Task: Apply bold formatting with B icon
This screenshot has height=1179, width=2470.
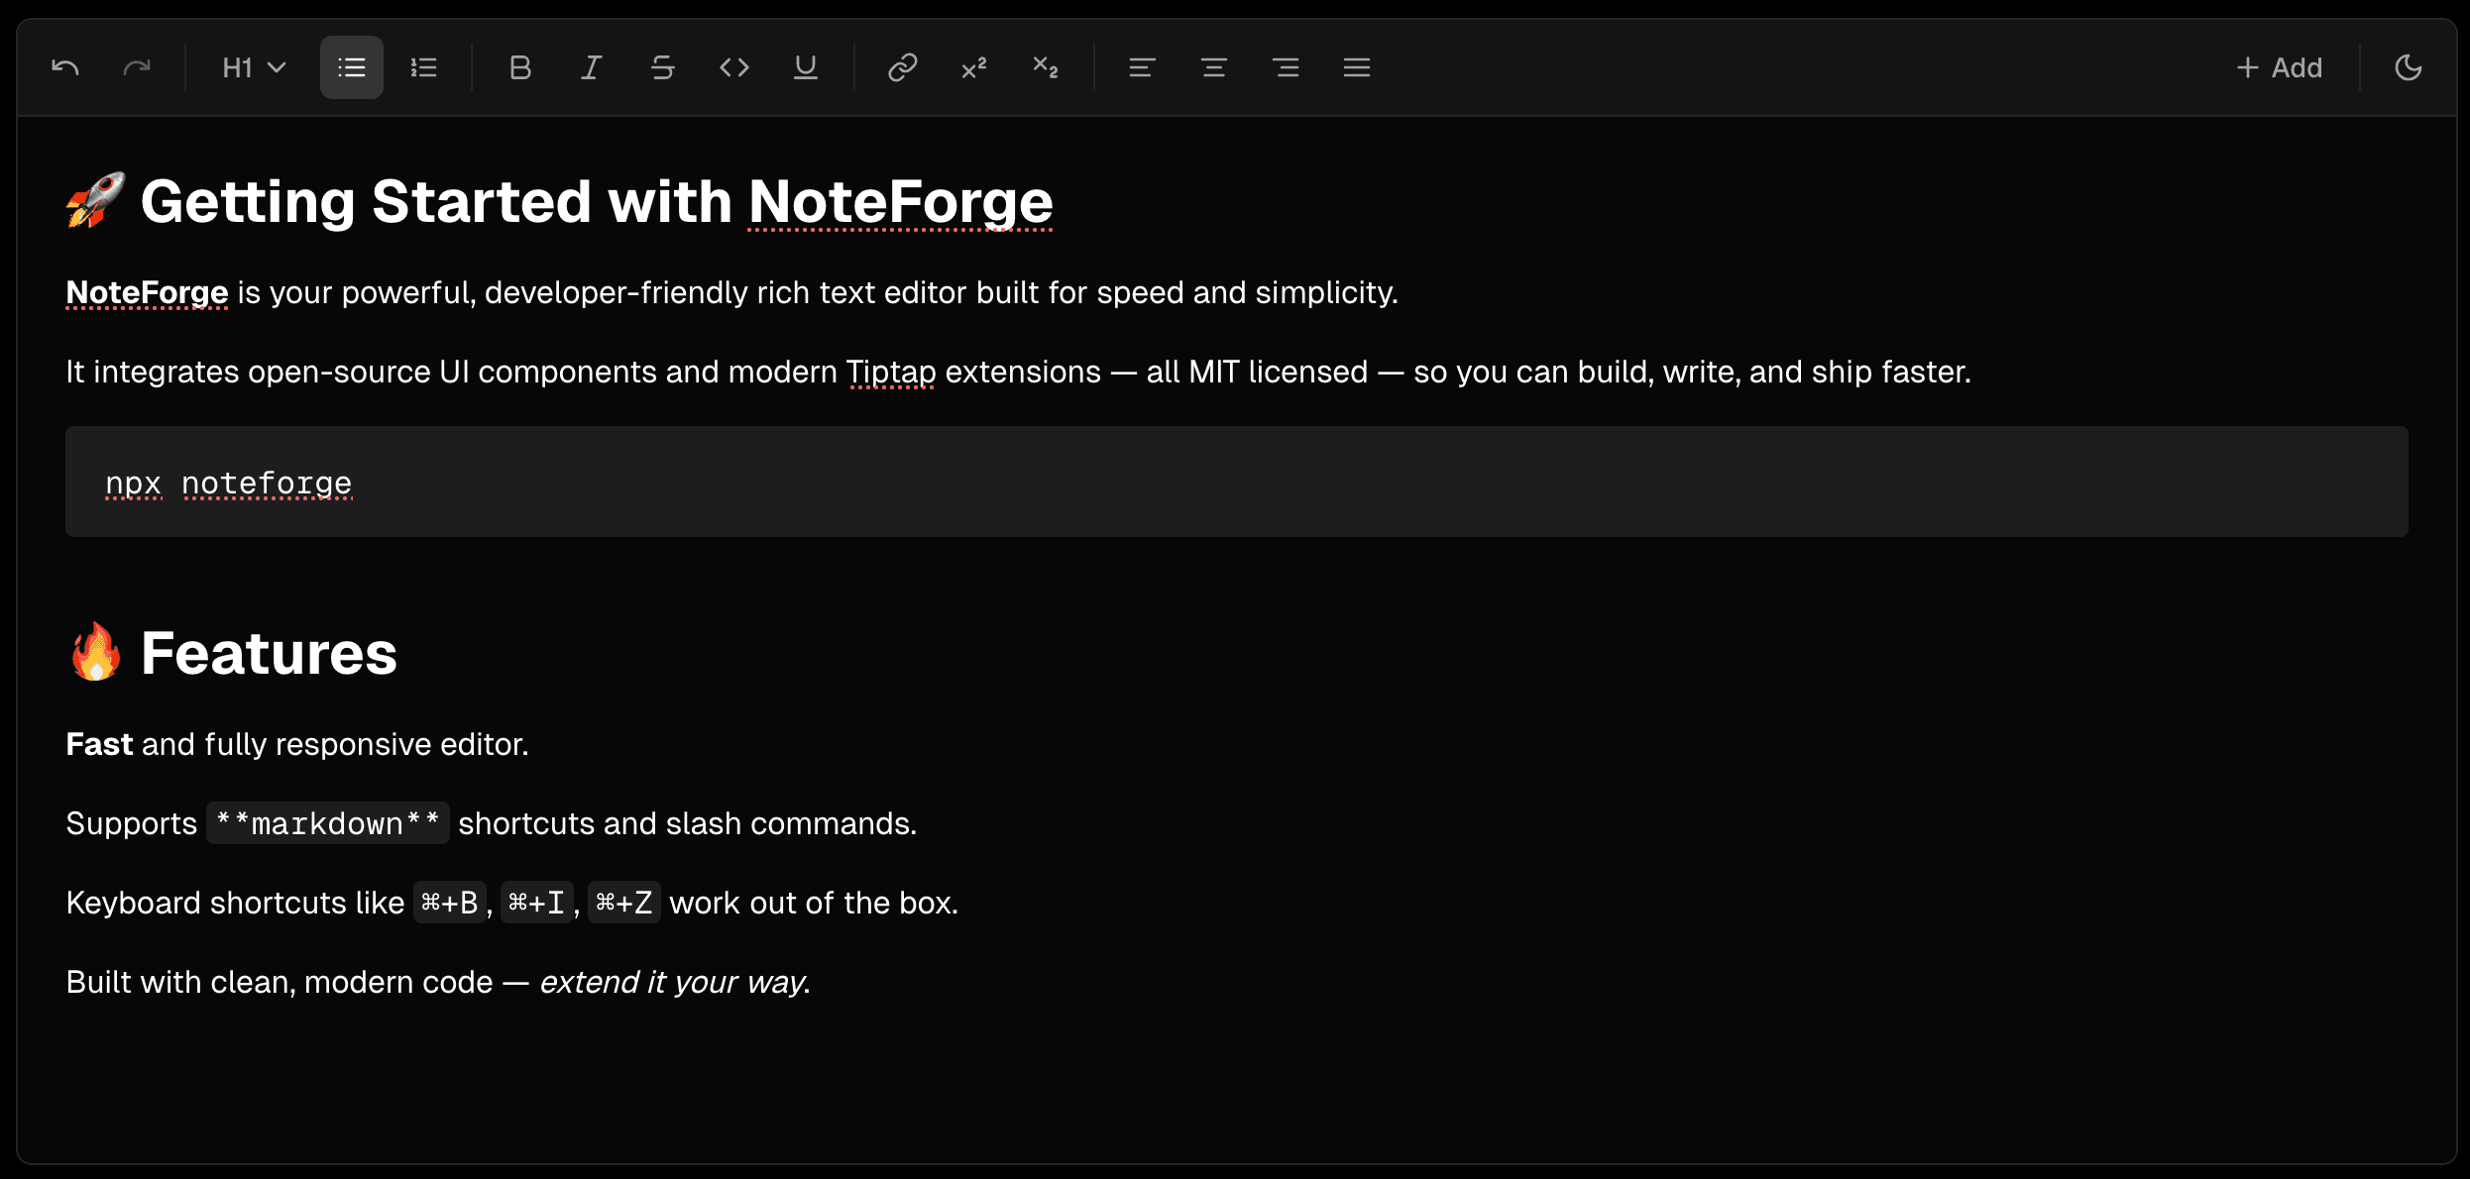Action: (519, 67)
